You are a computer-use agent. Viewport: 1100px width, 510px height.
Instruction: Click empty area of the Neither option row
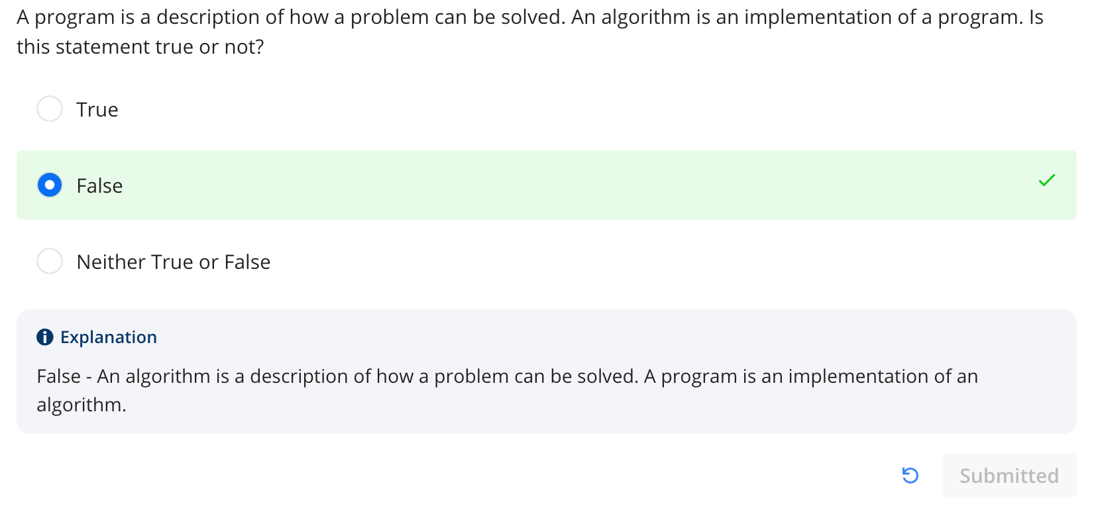[663, 261]
